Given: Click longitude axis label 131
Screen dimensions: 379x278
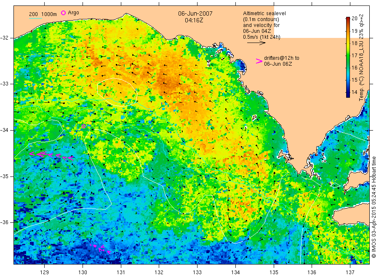Looking at the screenshot, I should click(x=121, y=273).
